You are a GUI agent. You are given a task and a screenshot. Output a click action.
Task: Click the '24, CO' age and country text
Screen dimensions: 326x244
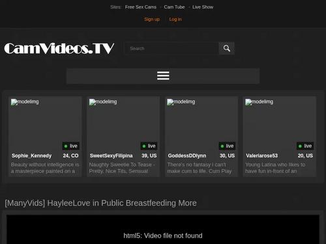pos(70,156)
